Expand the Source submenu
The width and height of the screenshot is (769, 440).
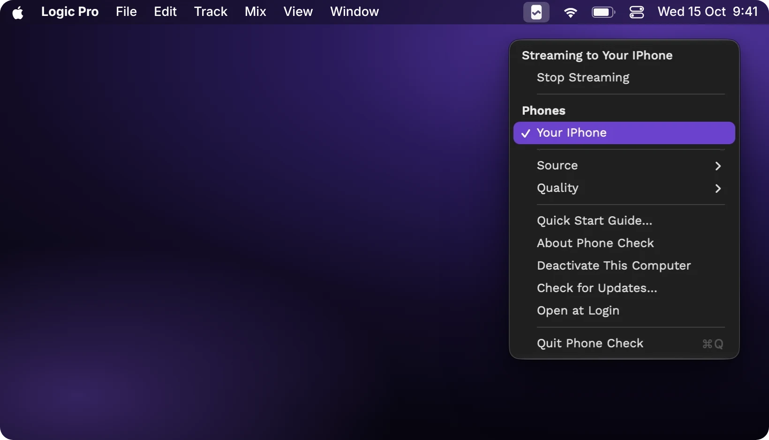coord(624,166)
